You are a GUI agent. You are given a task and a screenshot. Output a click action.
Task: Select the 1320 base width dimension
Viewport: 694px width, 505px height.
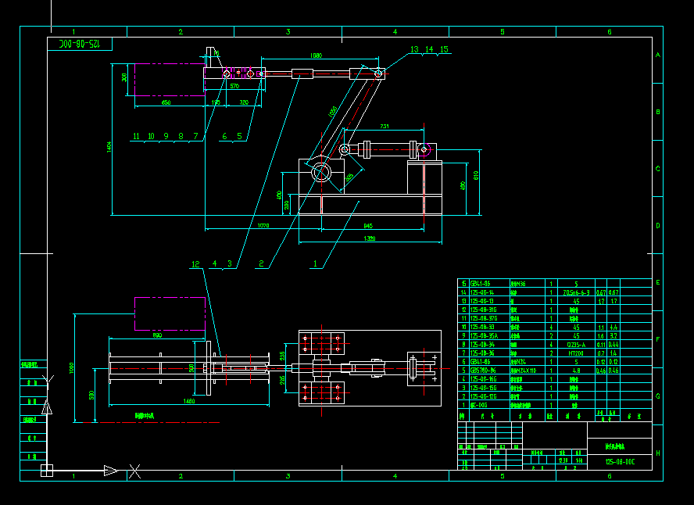[370, 238]
